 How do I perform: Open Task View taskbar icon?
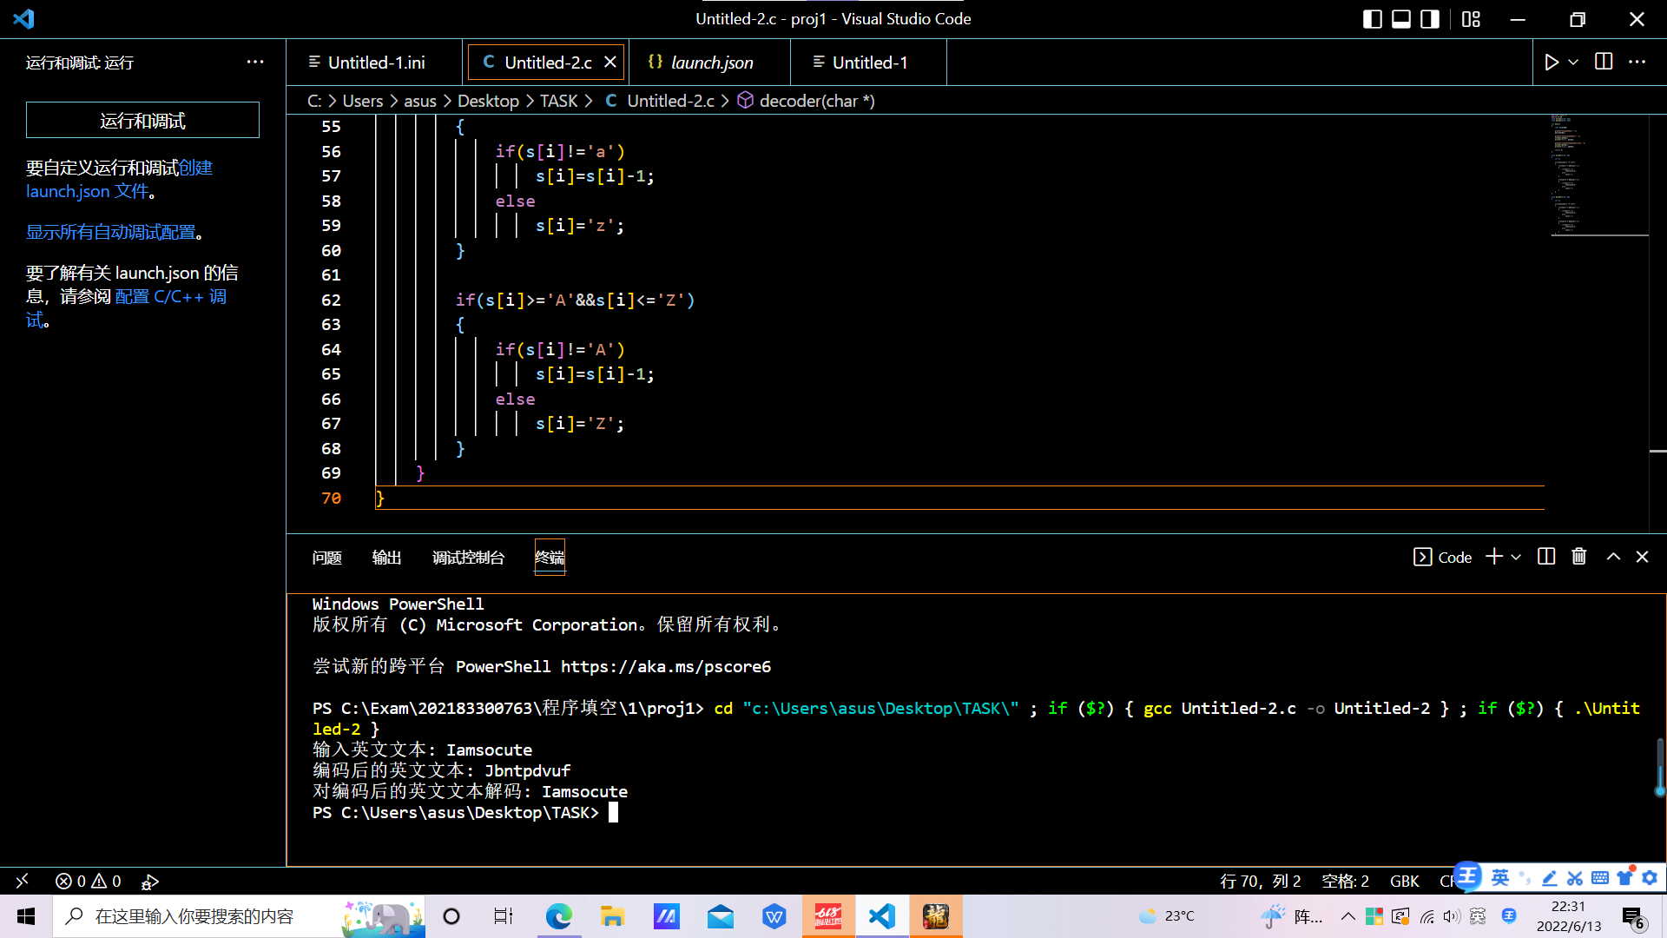pos(504,916)
